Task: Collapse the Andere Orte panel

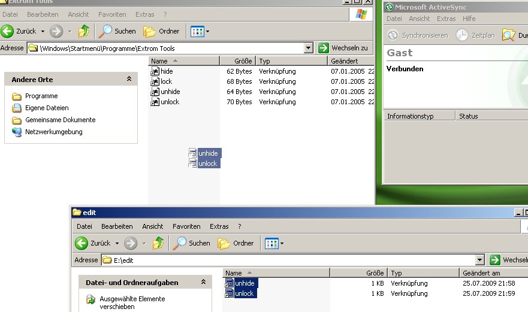Action: tap(129, 79)
